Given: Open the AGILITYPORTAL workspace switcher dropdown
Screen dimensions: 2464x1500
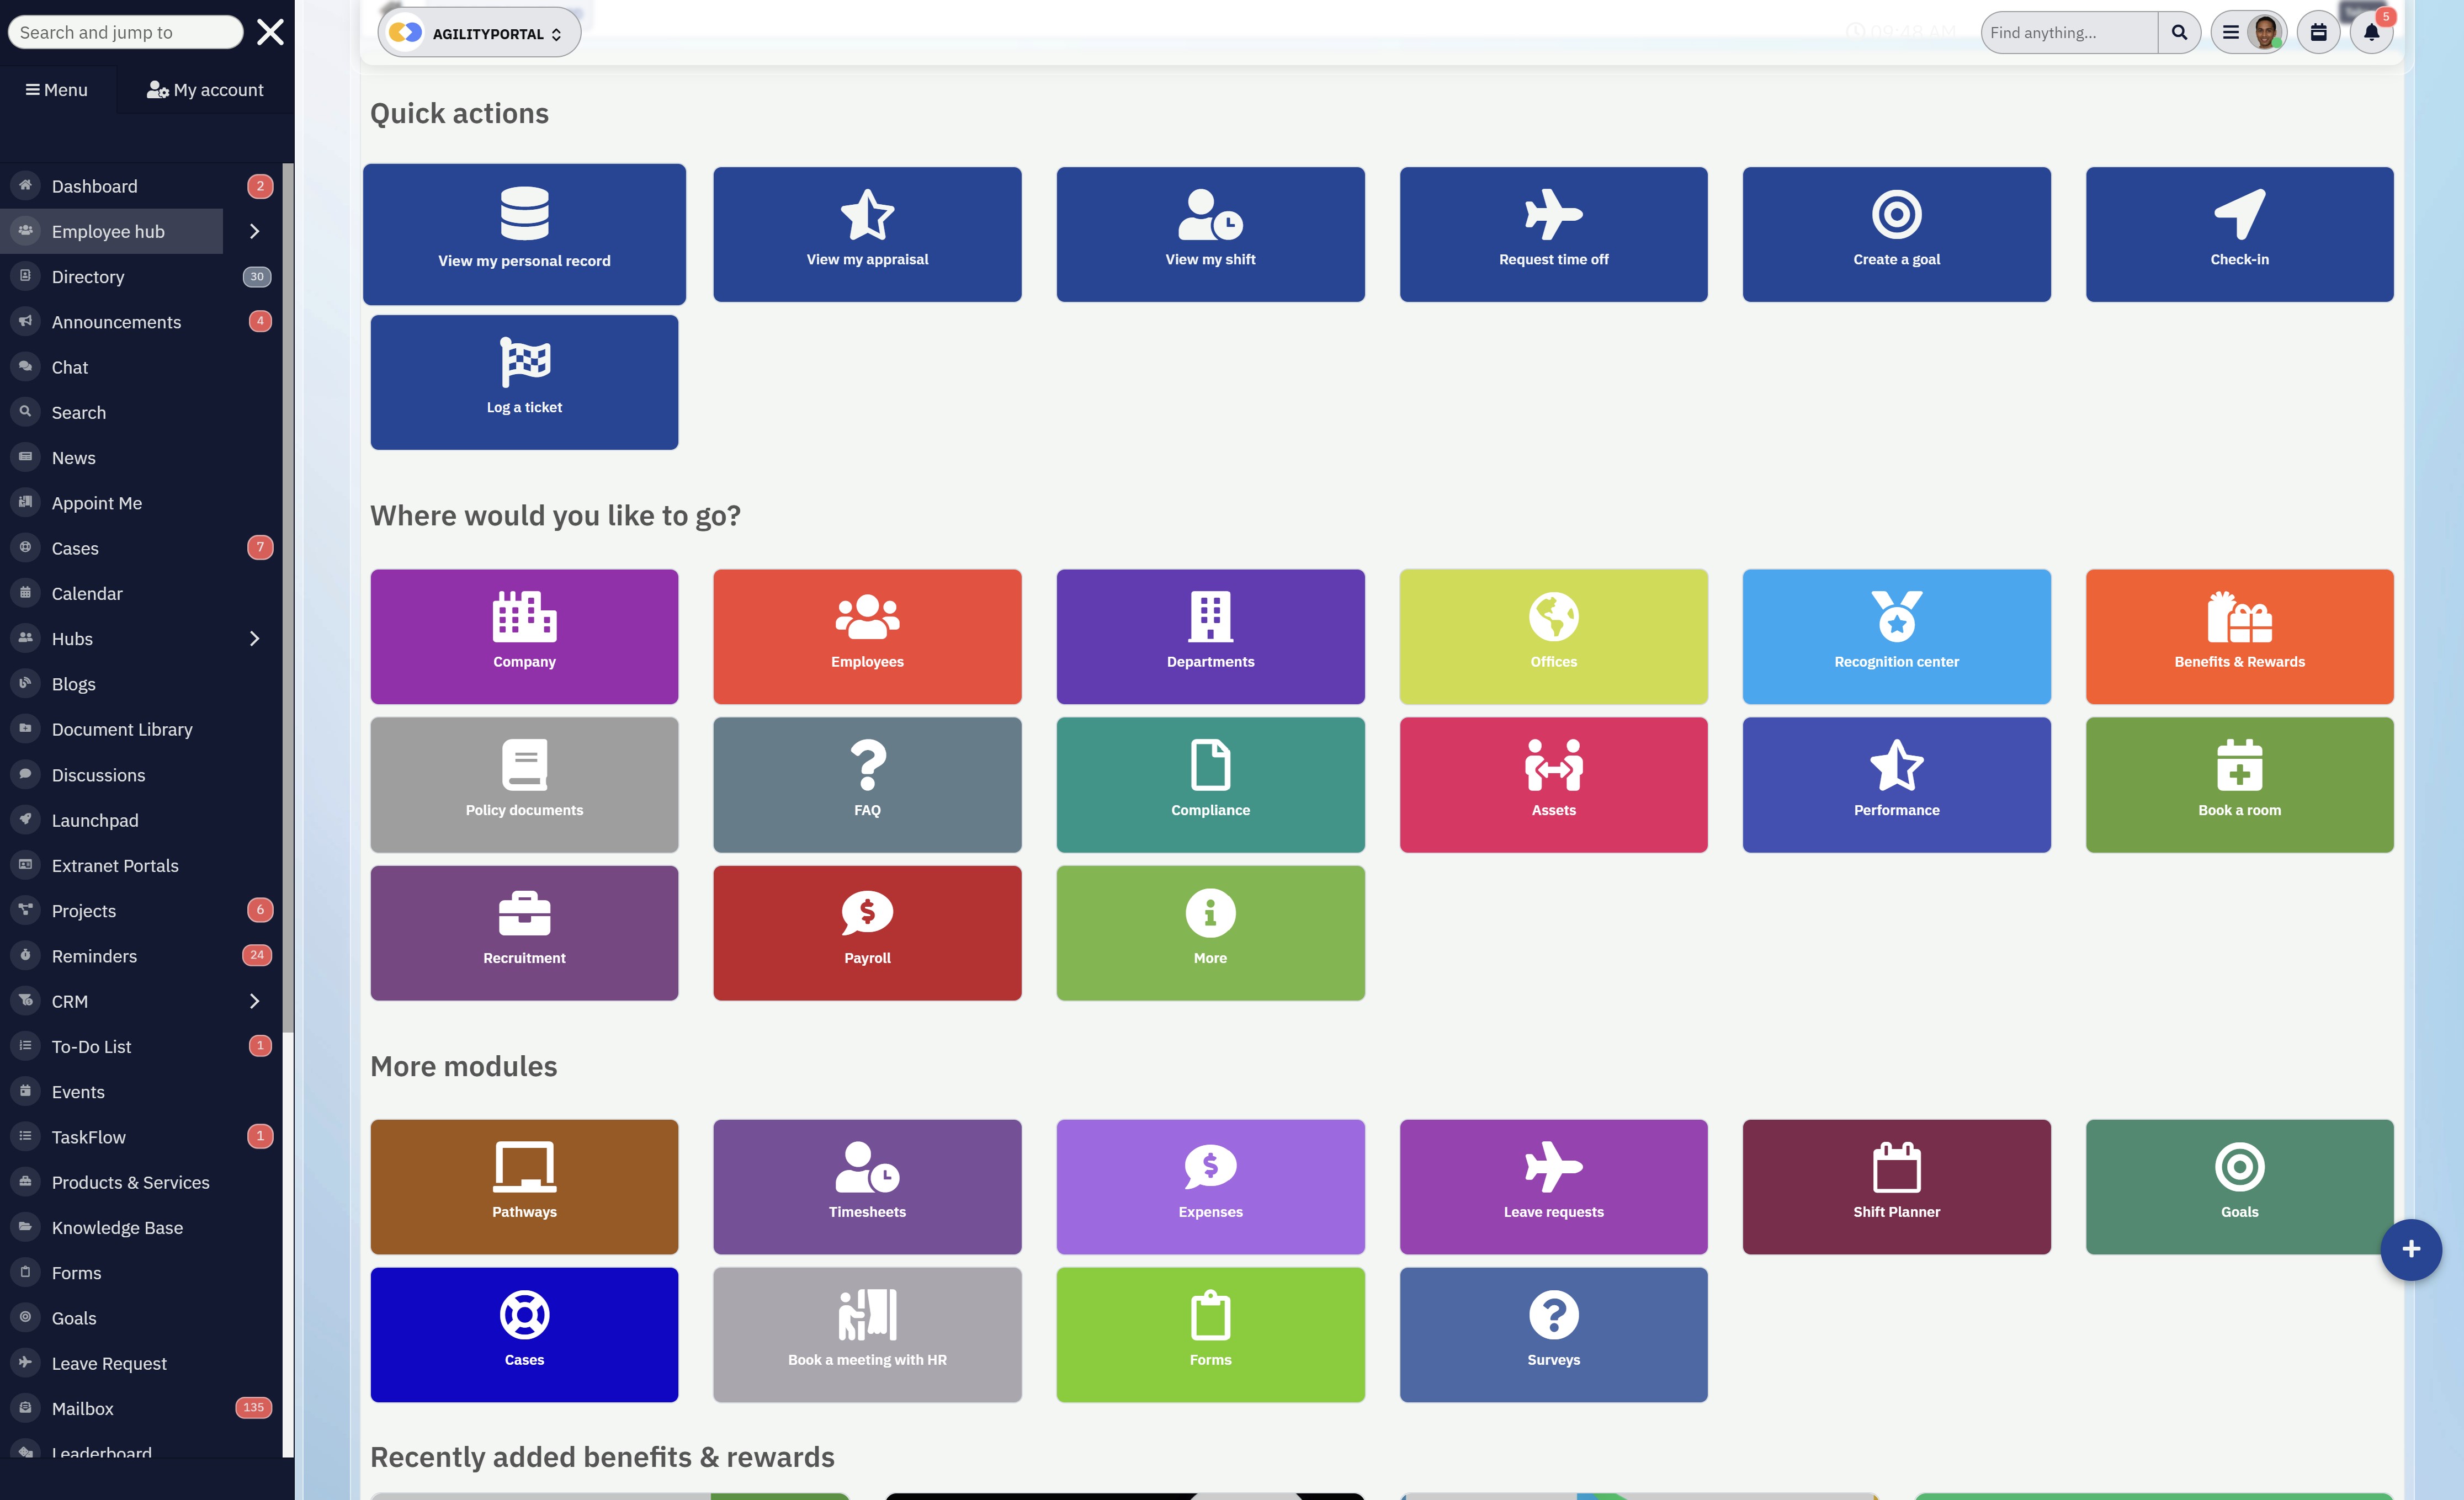Looking at the screenshot, I should [479, 33].
